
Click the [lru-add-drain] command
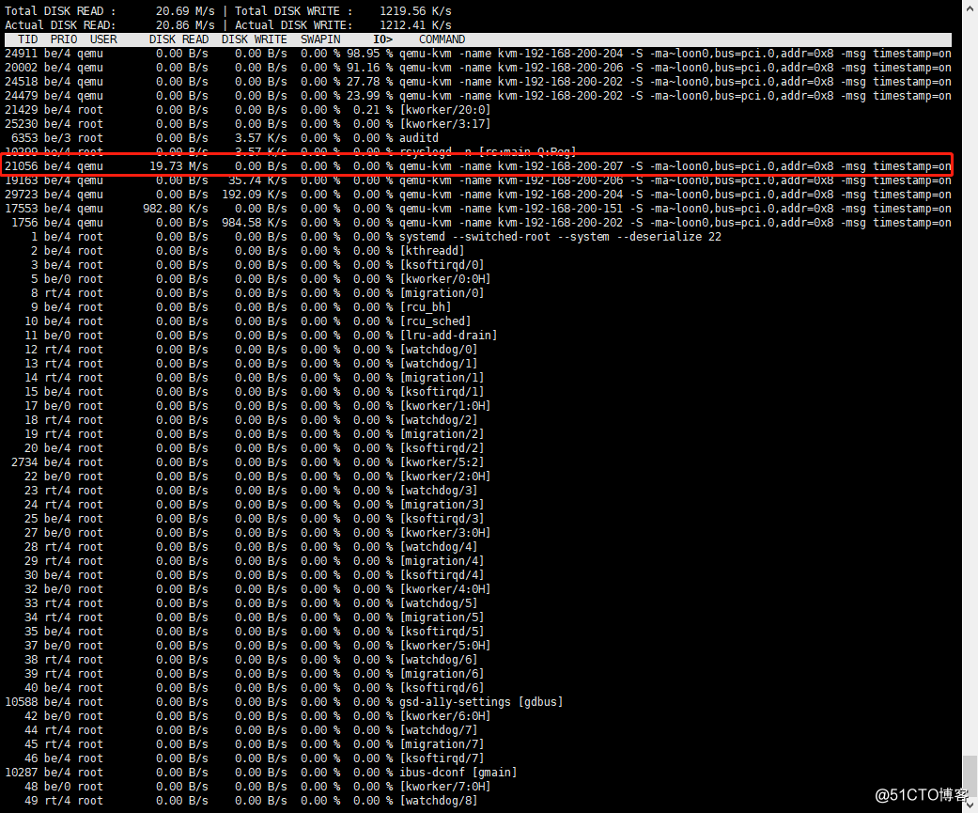coord(448,336)
